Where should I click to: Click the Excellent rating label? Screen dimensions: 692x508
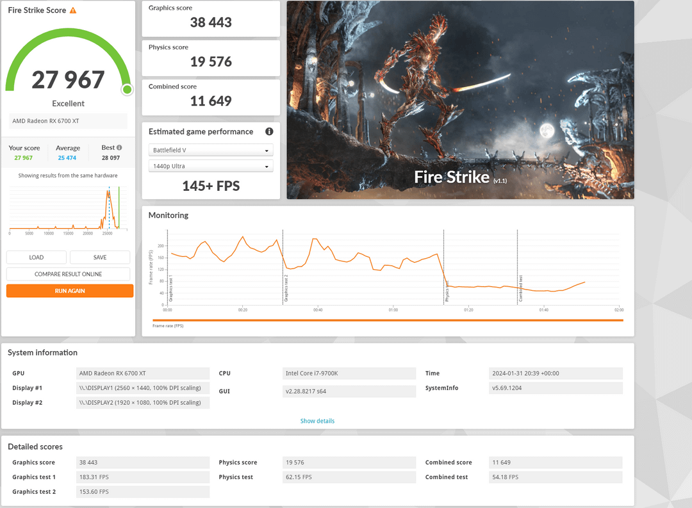coord(68,104)
